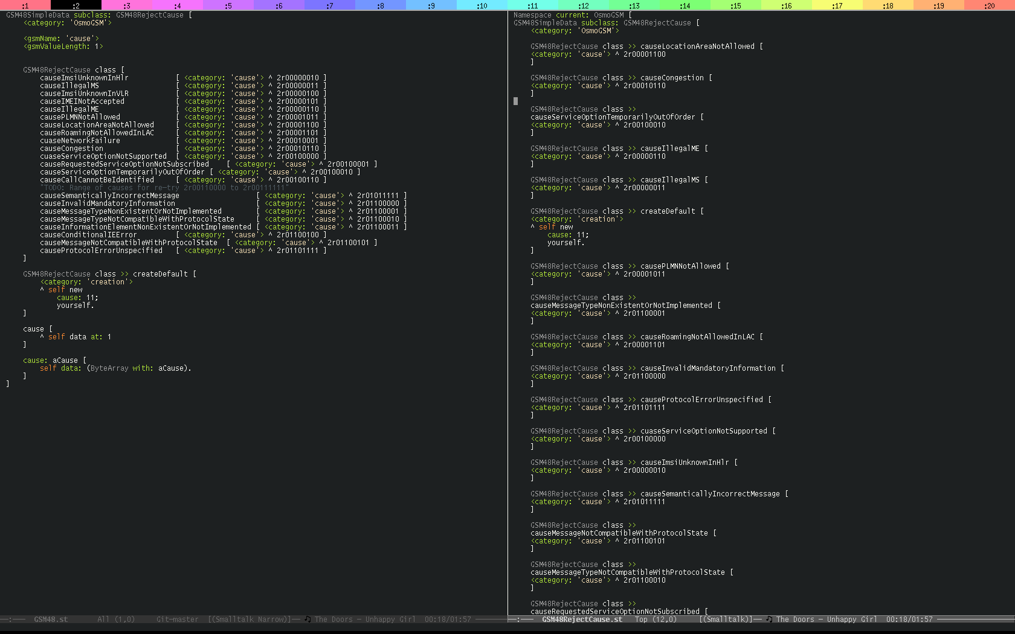The height and width of the screenshot is (634, 1015).
Task: Click causeConditionalIEError in left pane
Action: 88,235
